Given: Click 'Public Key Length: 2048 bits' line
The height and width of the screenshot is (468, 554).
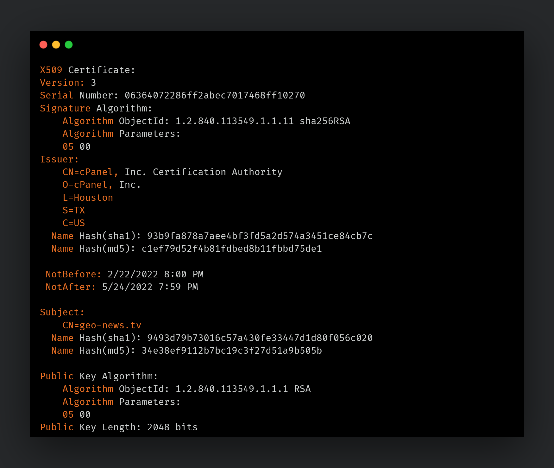Looking at the screenshot, I should [x=119, y=427].
